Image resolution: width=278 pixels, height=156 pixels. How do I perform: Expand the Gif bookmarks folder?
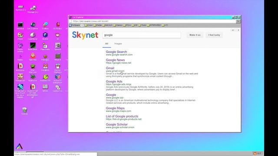pos(135,25)
